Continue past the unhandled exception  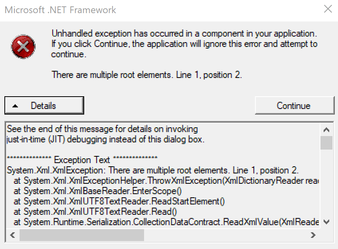point(295,105)
